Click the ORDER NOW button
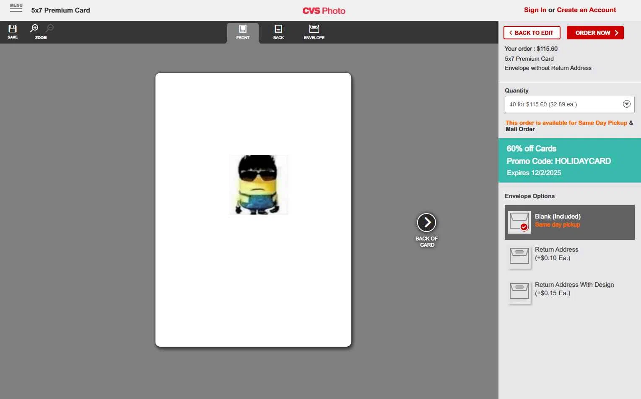The height and width of the screenshot is (399, 641). tap(595, 33)
